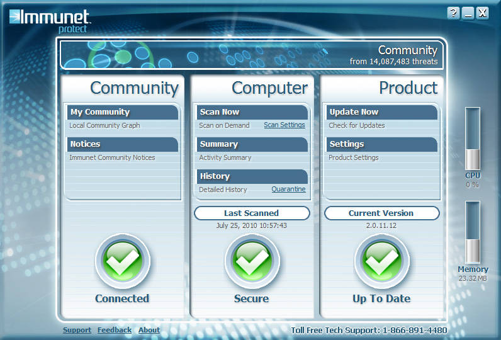
Task: Click the green Secure checkmark icon
Action: tap(252, 261)
